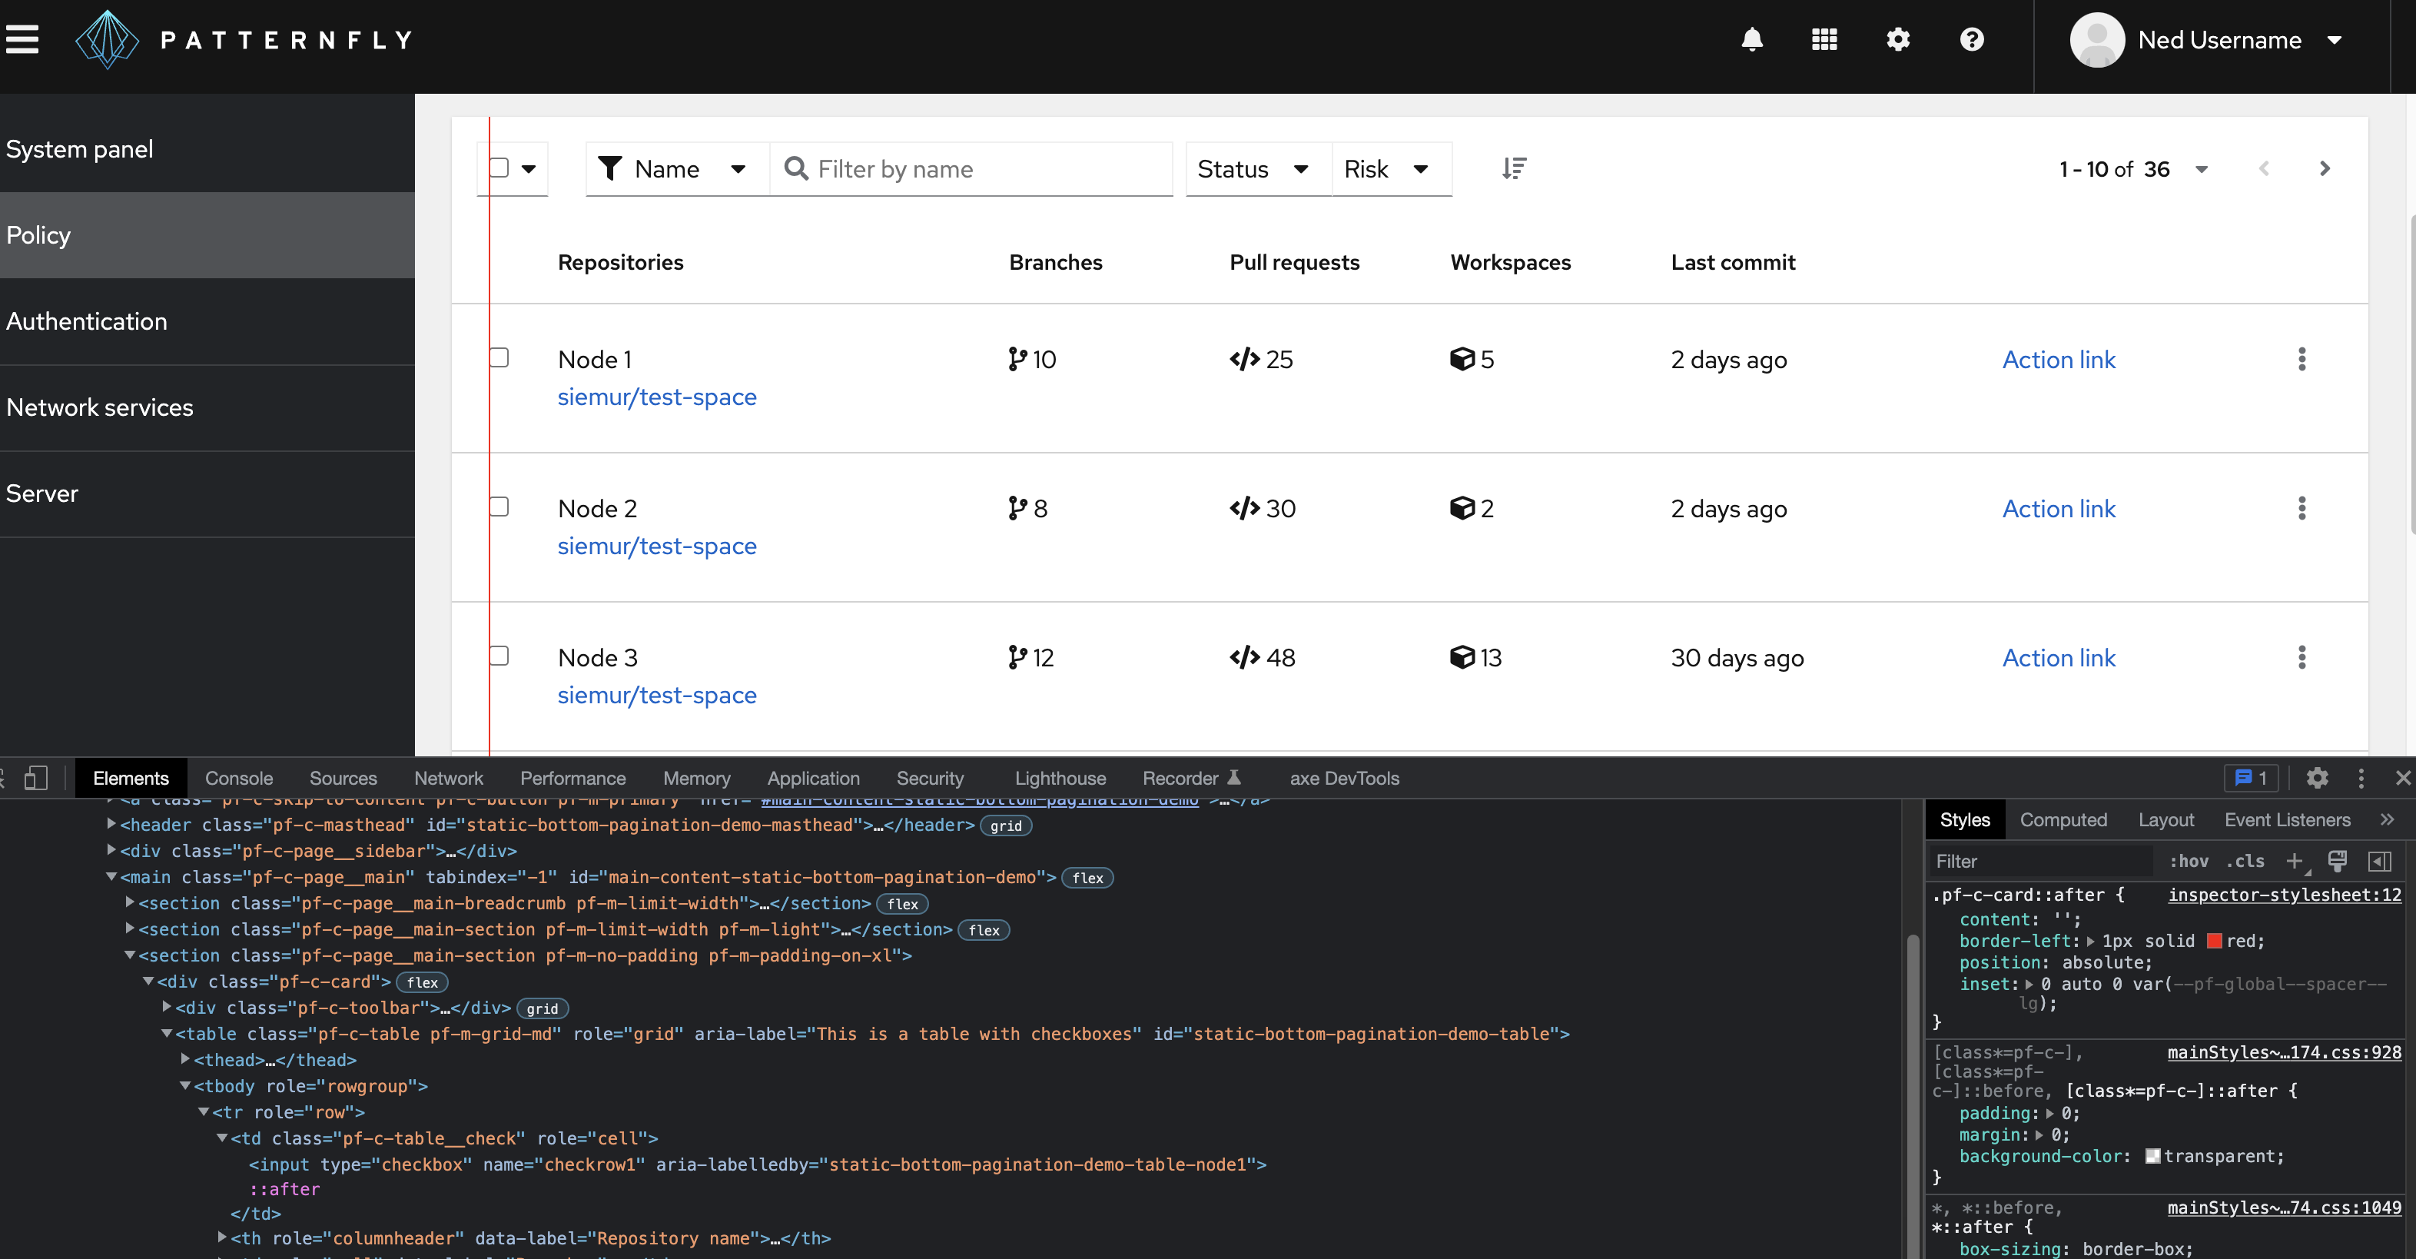Click the notifications bell icon
The width and height of the screenshot is (2416, 1259).
point(1751,39)
